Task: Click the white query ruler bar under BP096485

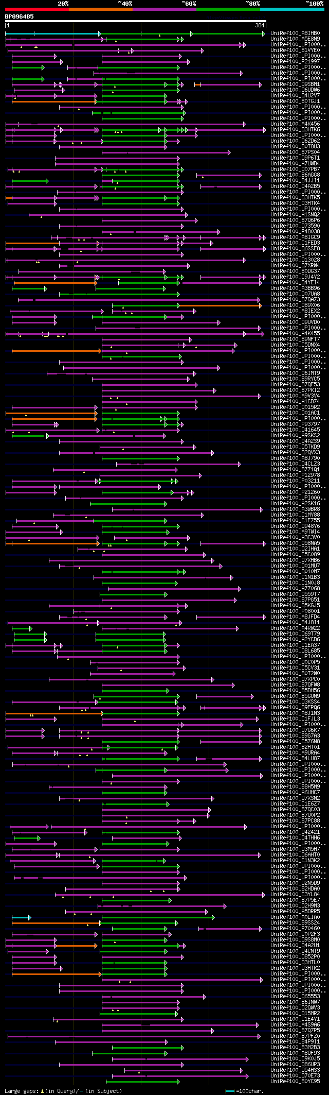Action: (136, 21)
